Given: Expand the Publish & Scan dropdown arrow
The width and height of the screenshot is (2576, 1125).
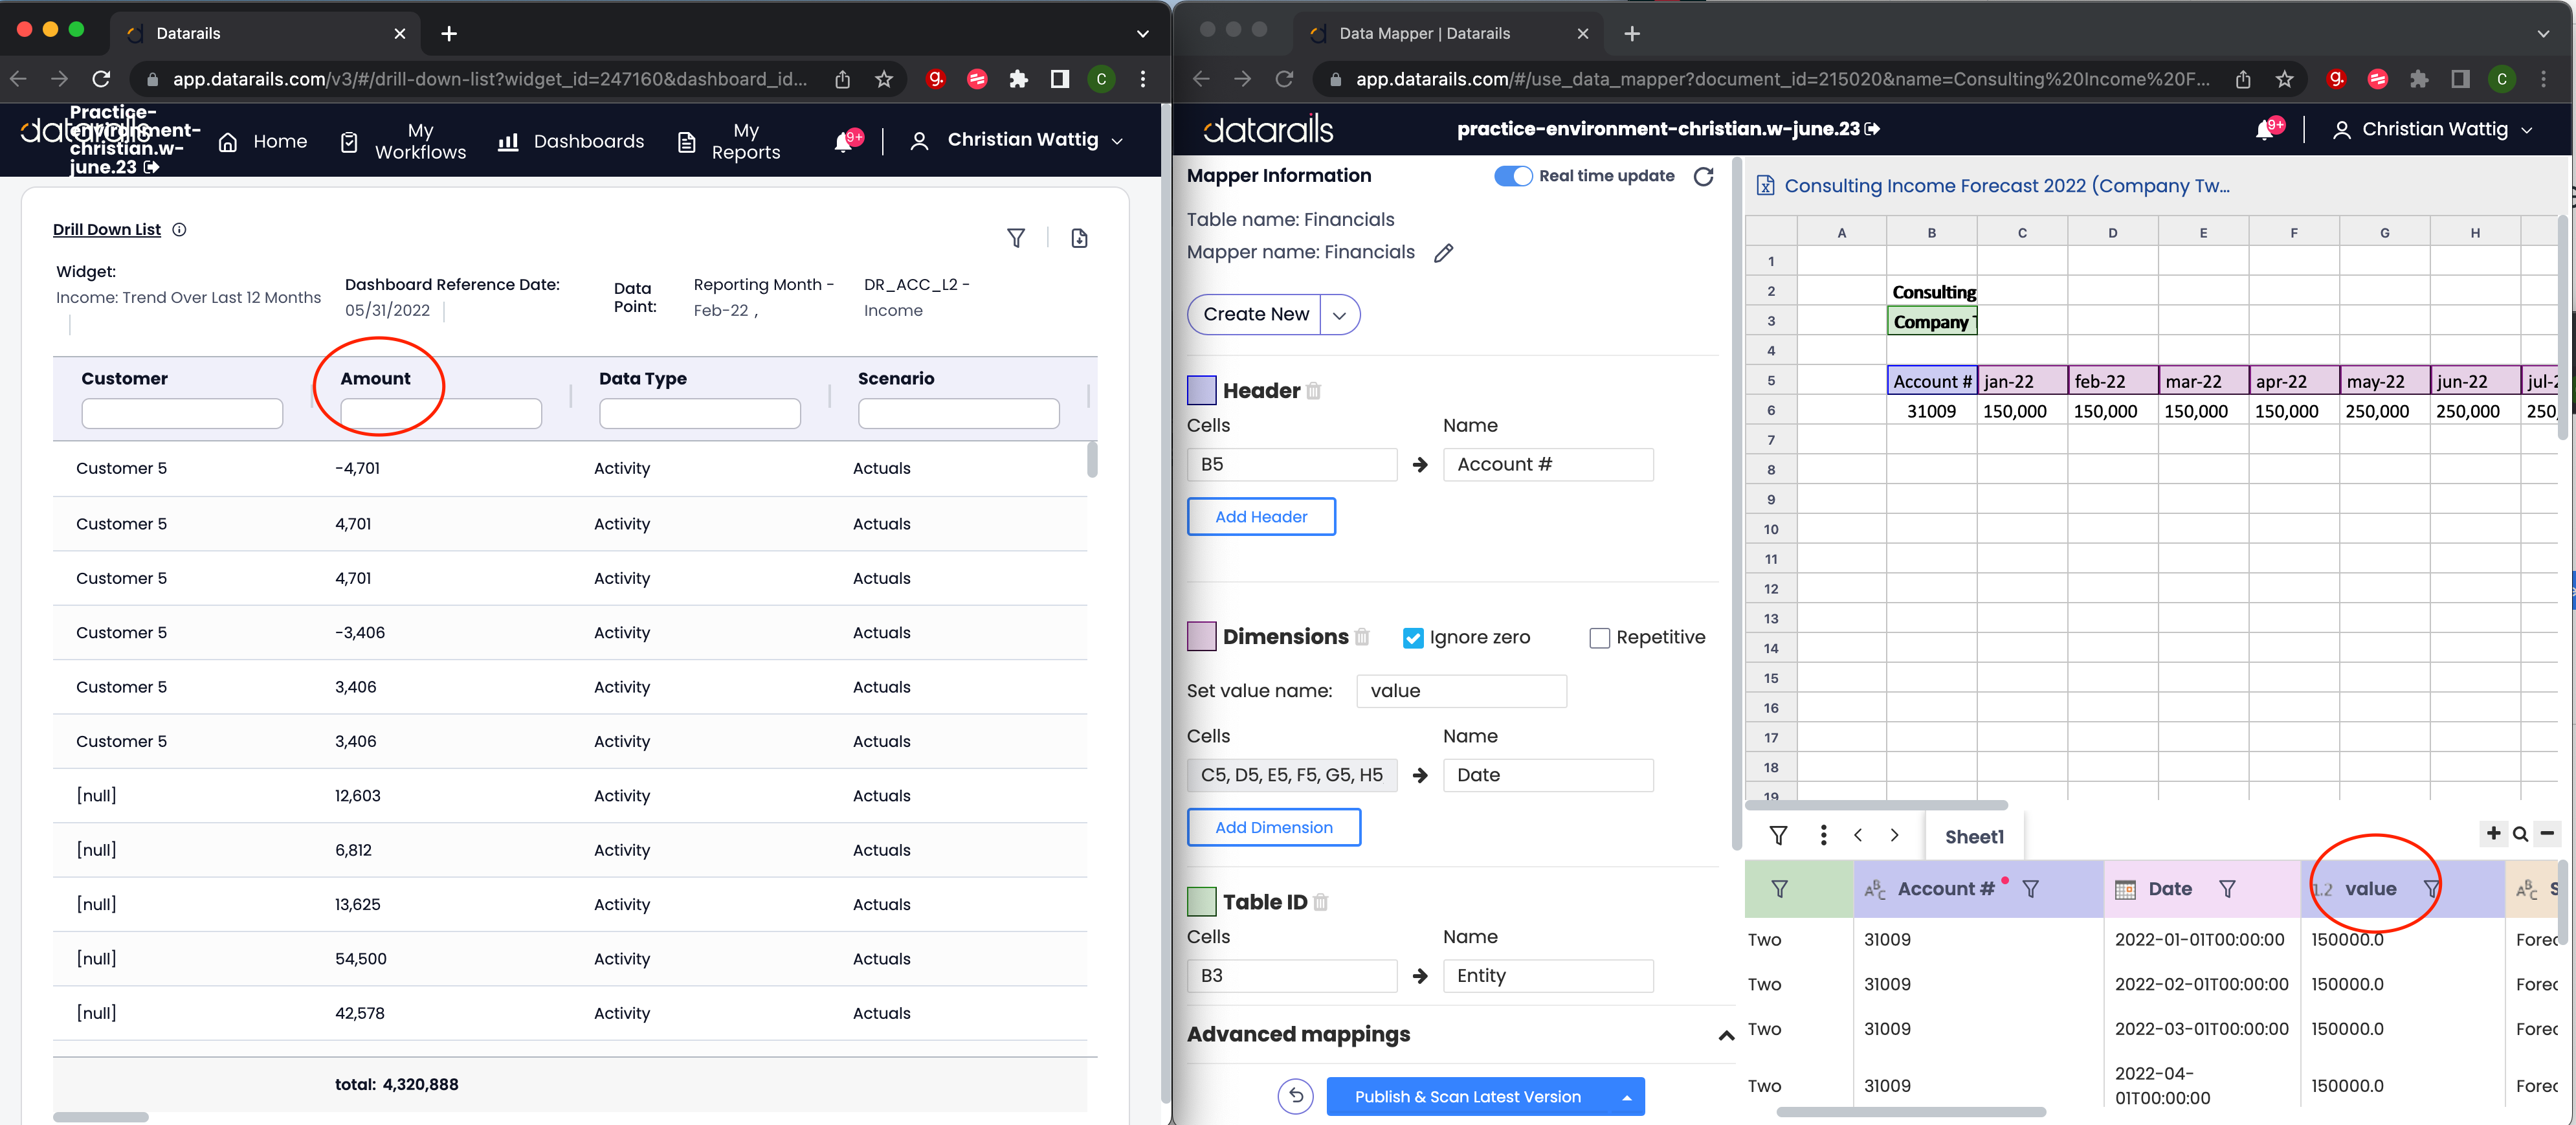Looking at the screenshot, I should coord(1627,1097).
